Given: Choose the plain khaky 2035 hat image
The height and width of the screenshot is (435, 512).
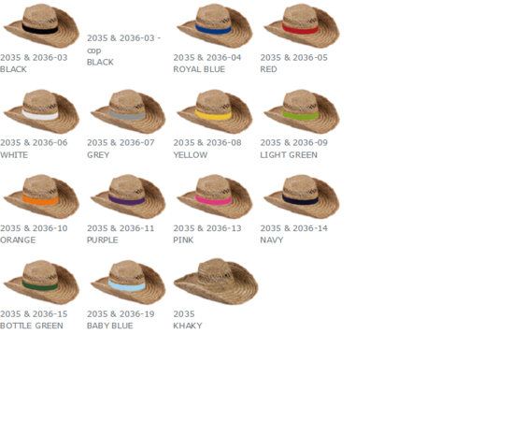Looking at the screenshot, I should [216, 282].
